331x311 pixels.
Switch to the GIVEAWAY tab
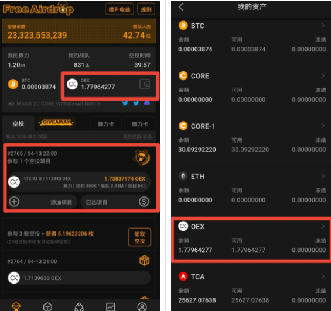[x=56, y=122]
